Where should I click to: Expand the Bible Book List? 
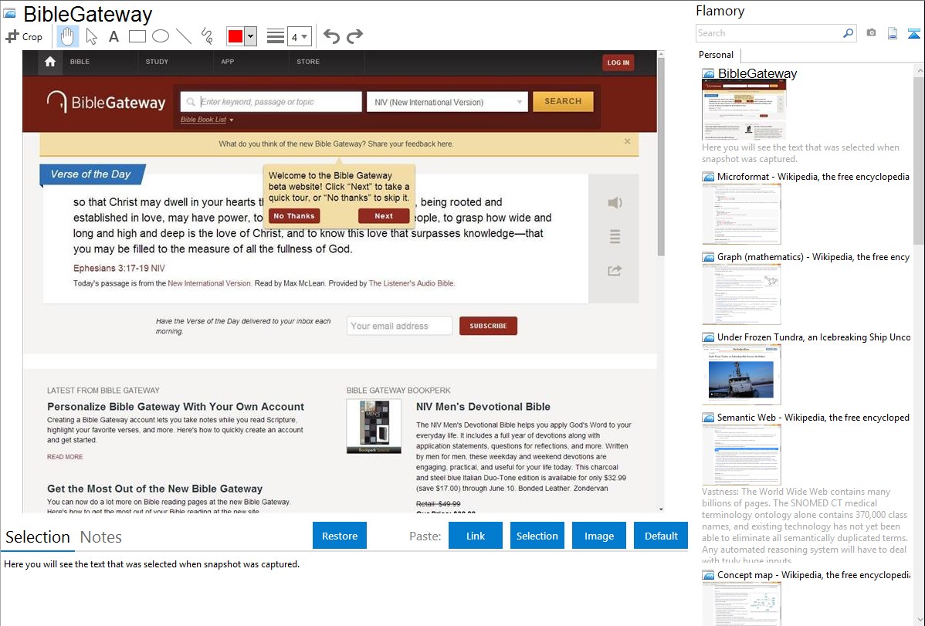coord(207,120)
